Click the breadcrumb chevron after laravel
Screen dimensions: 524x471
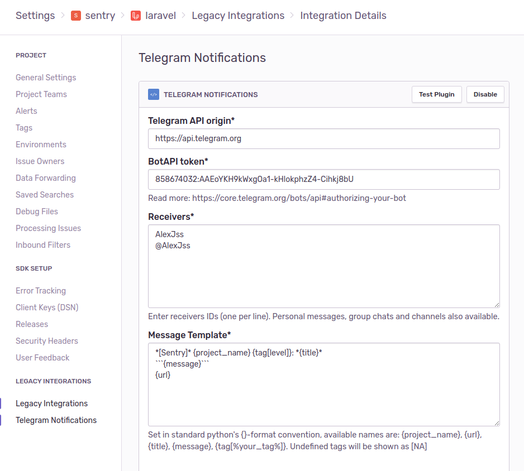pos(184,16)
